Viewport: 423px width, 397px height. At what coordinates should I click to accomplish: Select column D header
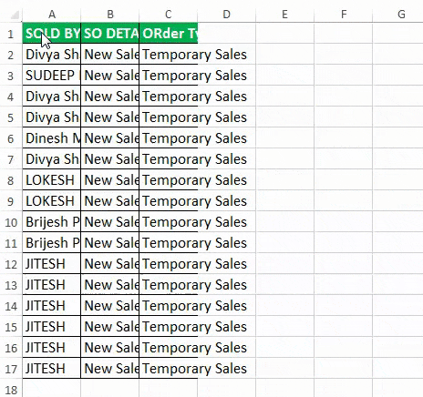[x=226, y=15]
